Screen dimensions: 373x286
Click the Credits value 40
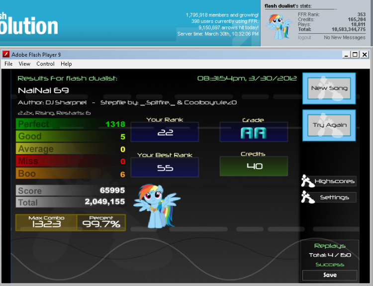(254, 166)
